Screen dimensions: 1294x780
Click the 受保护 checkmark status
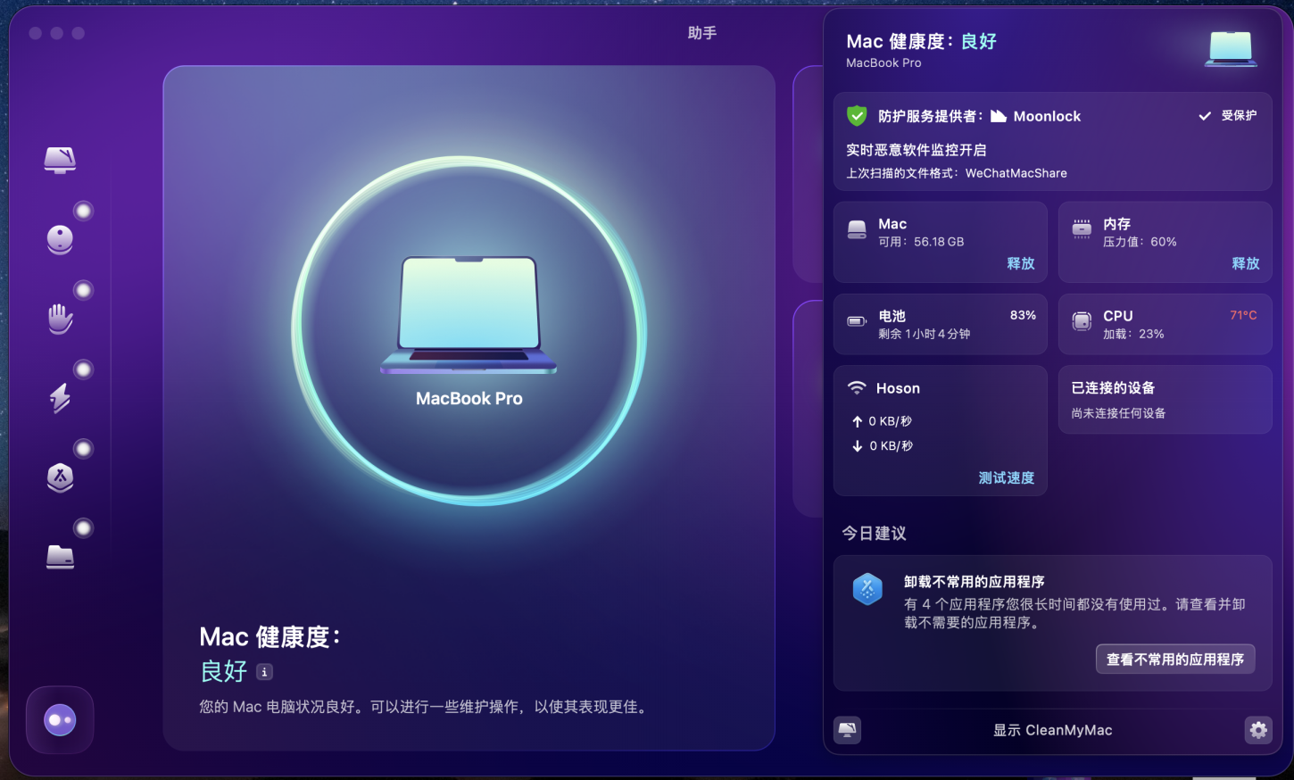[1227, 115]
